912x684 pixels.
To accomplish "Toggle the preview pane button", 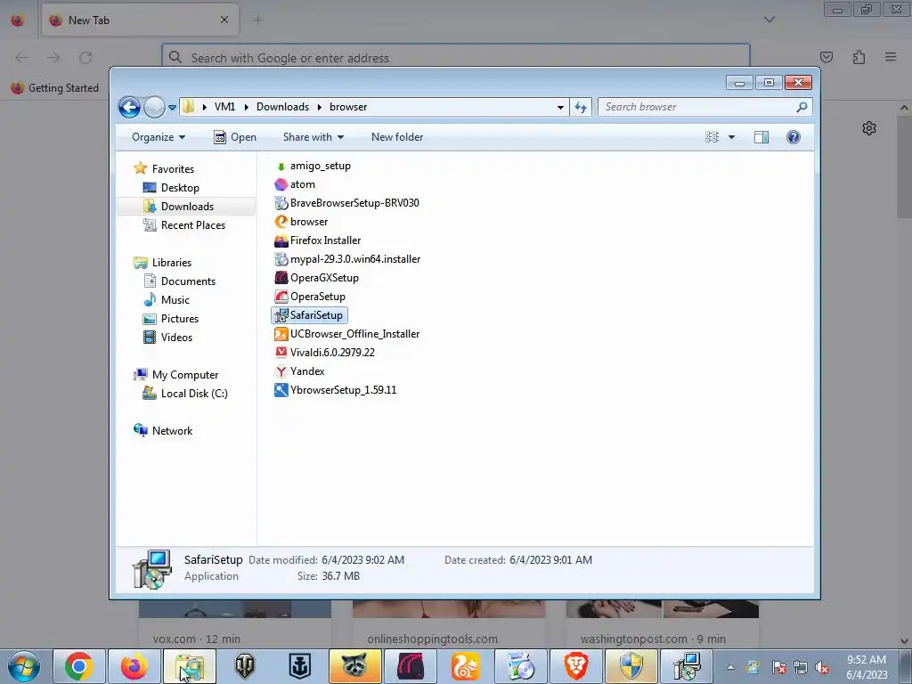I will pos(761,137).
